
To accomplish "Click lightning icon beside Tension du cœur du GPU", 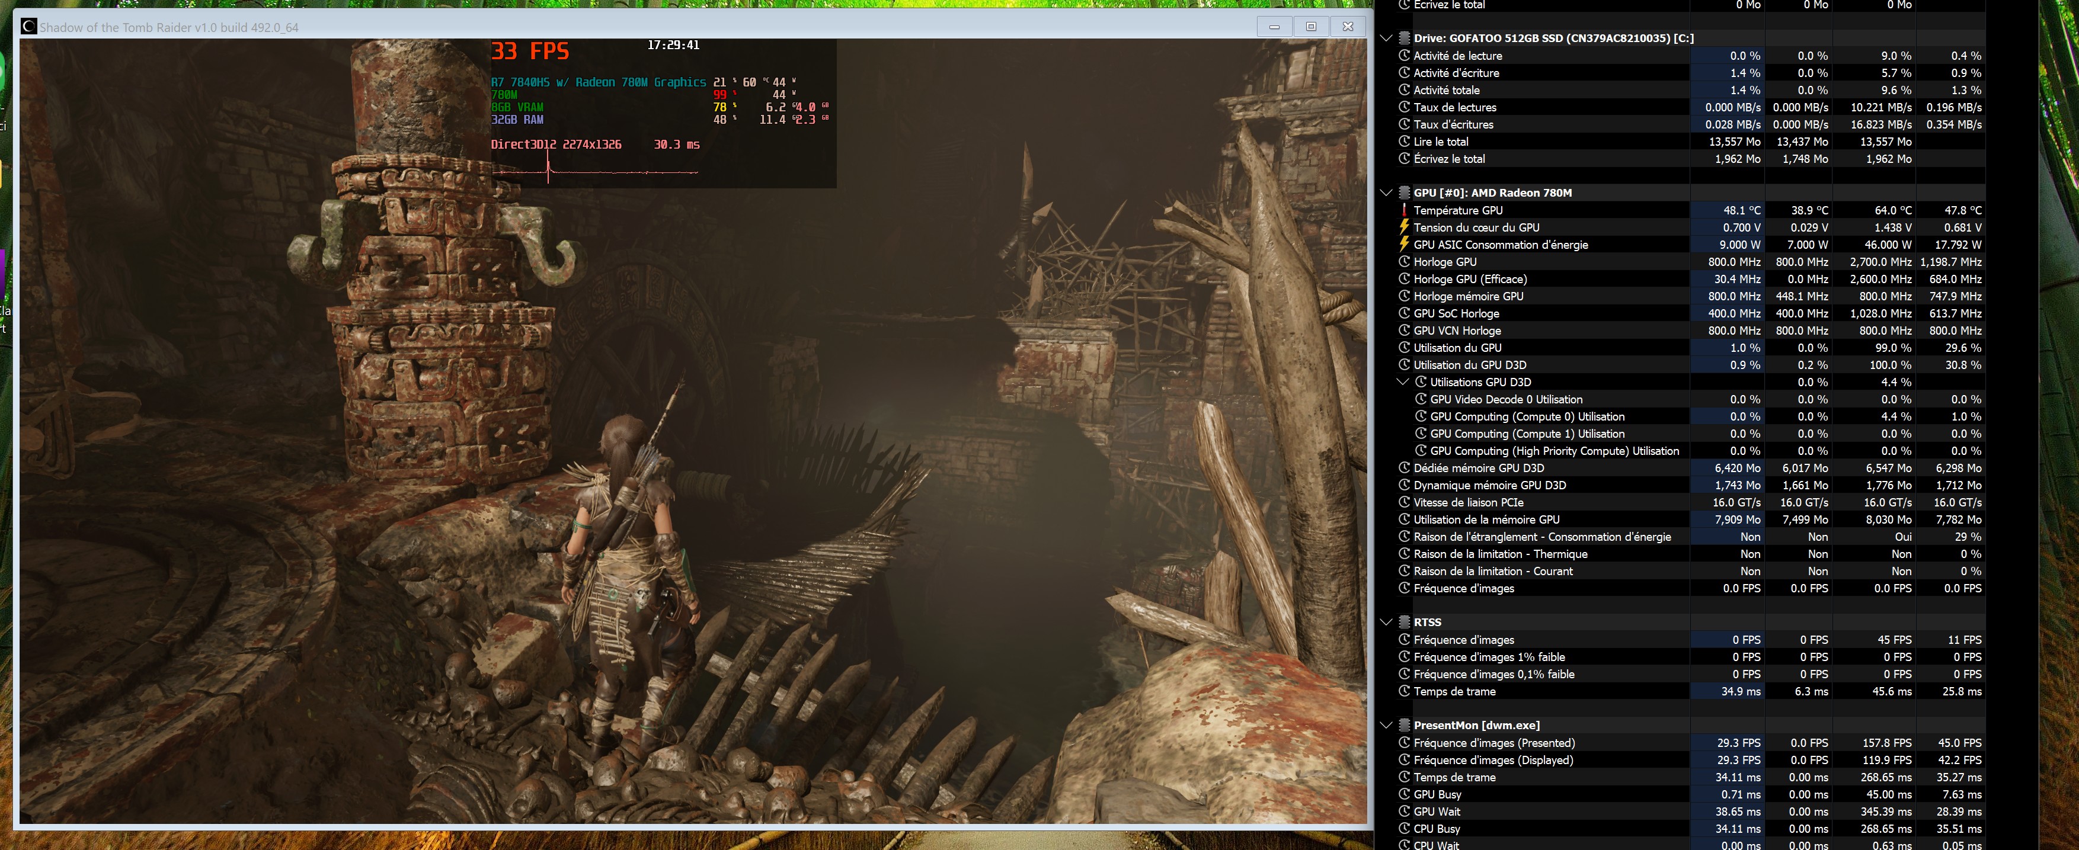I will tap(1405, 227).
